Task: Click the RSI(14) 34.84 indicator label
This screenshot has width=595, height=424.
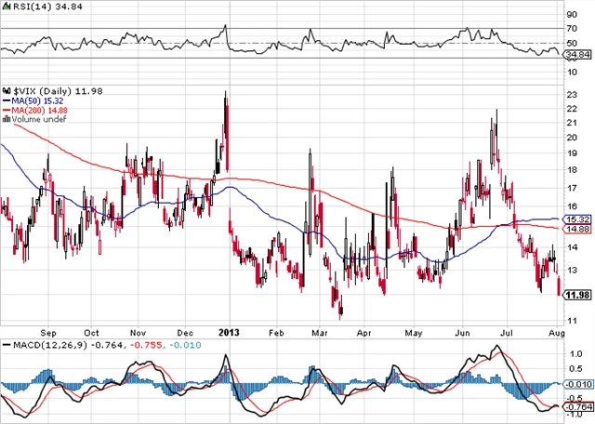Action: tap(47, 7)
